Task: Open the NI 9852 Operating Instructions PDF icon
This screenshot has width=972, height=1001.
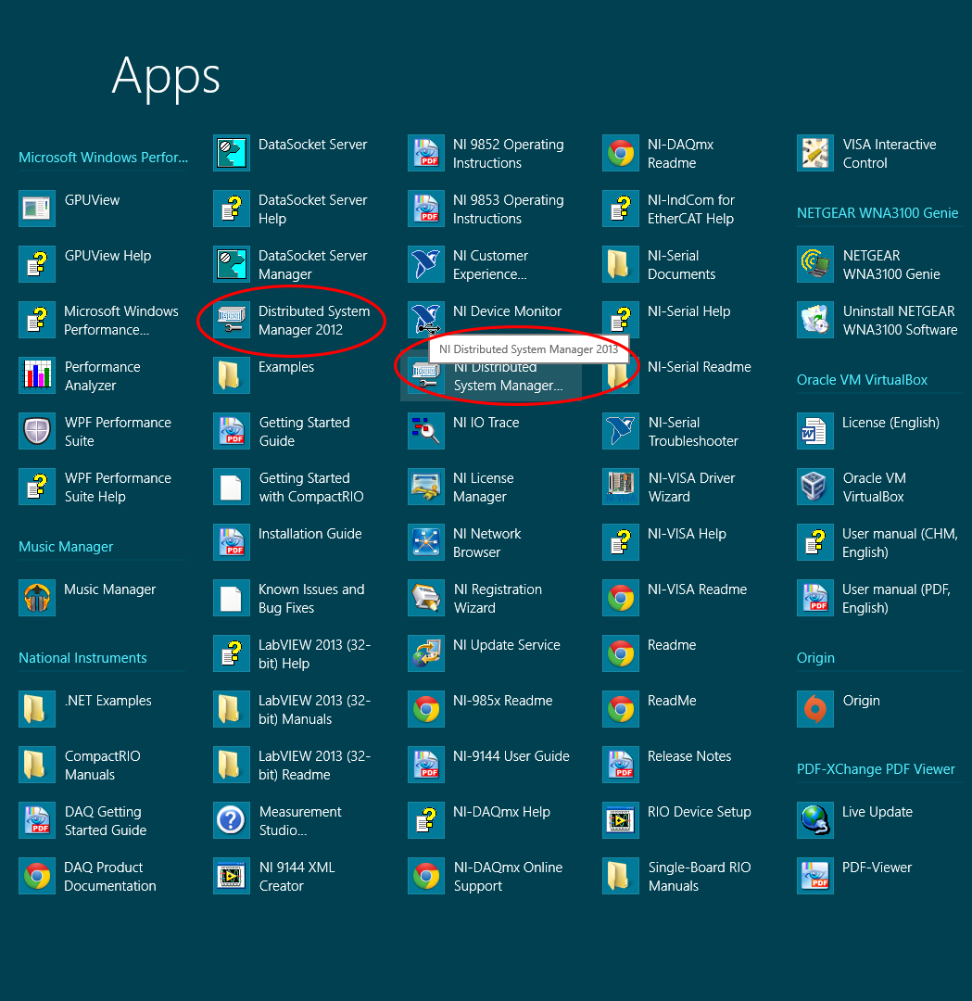Action: coord(425,153)
